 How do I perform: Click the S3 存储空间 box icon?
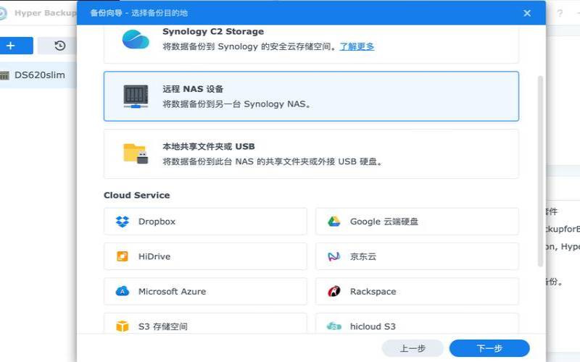coord(123,327)
